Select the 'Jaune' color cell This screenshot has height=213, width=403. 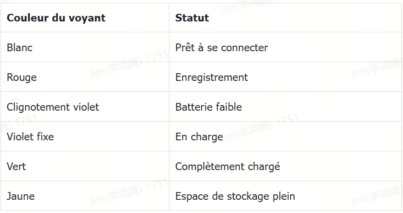click(x=85, y=196)
